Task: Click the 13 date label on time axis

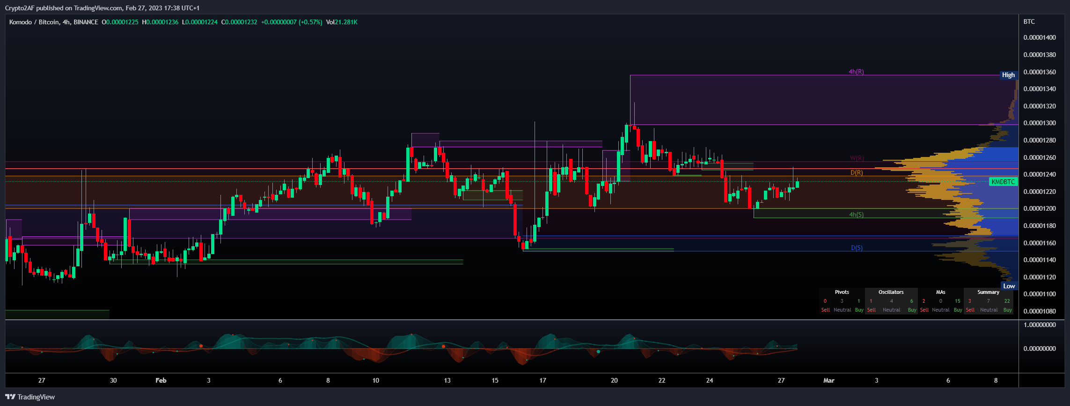Action: pos(447,380)
